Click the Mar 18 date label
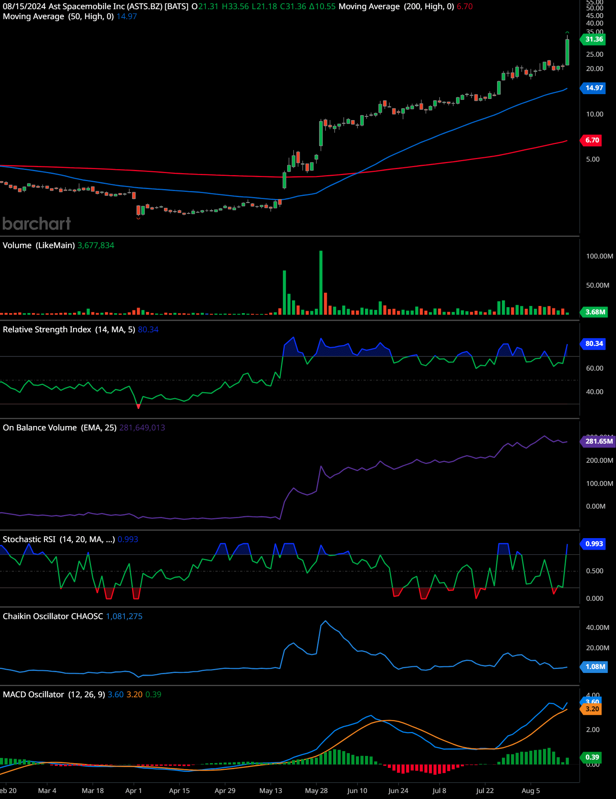The width and height of the screenshot is (616, 799). coord(93,791)
